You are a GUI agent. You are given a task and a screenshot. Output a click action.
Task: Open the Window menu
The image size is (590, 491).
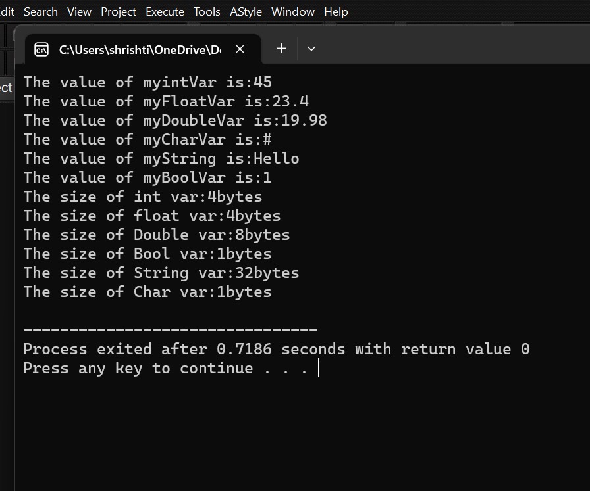tap(292, 11)
